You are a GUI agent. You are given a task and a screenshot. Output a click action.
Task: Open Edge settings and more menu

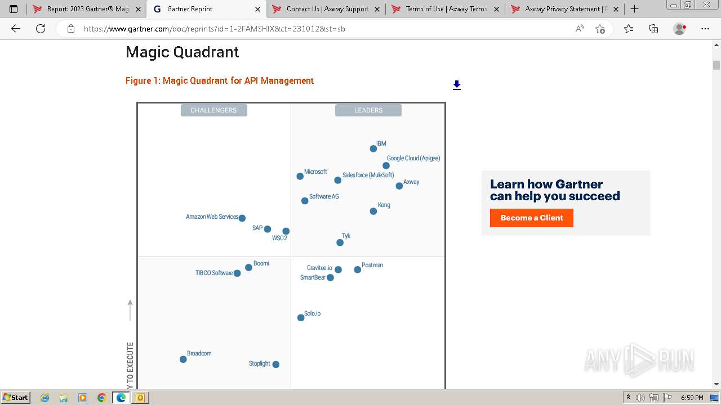[705, 29]
